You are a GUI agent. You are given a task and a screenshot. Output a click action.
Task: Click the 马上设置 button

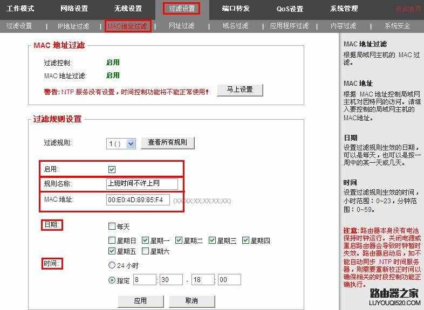240,89
